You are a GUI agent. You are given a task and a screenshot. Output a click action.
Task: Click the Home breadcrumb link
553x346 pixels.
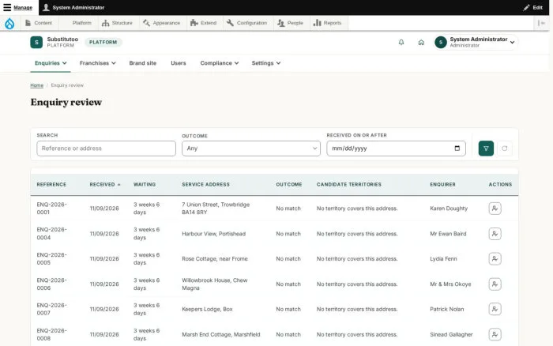coord(36,85)
